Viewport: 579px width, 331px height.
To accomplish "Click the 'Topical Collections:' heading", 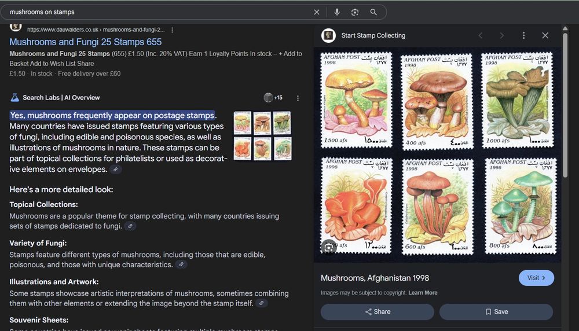I will pyautogui.click(x=43, y=204).
